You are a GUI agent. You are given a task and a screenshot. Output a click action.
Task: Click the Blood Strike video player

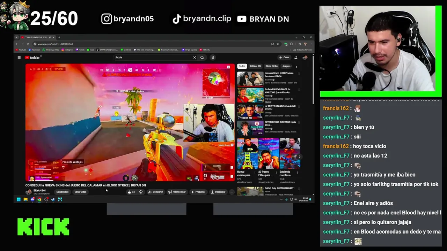(130, 122)
